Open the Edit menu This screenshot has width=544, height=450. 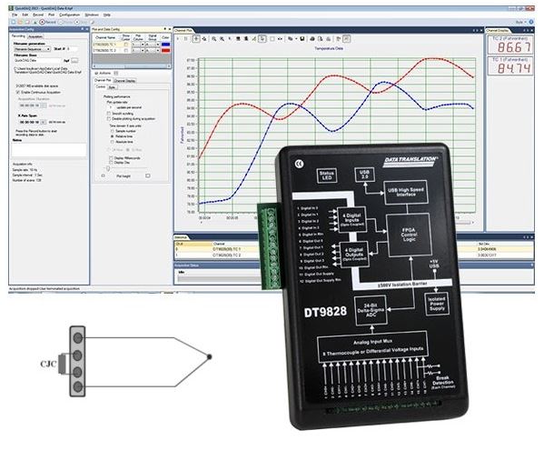[x=25, y=15]
